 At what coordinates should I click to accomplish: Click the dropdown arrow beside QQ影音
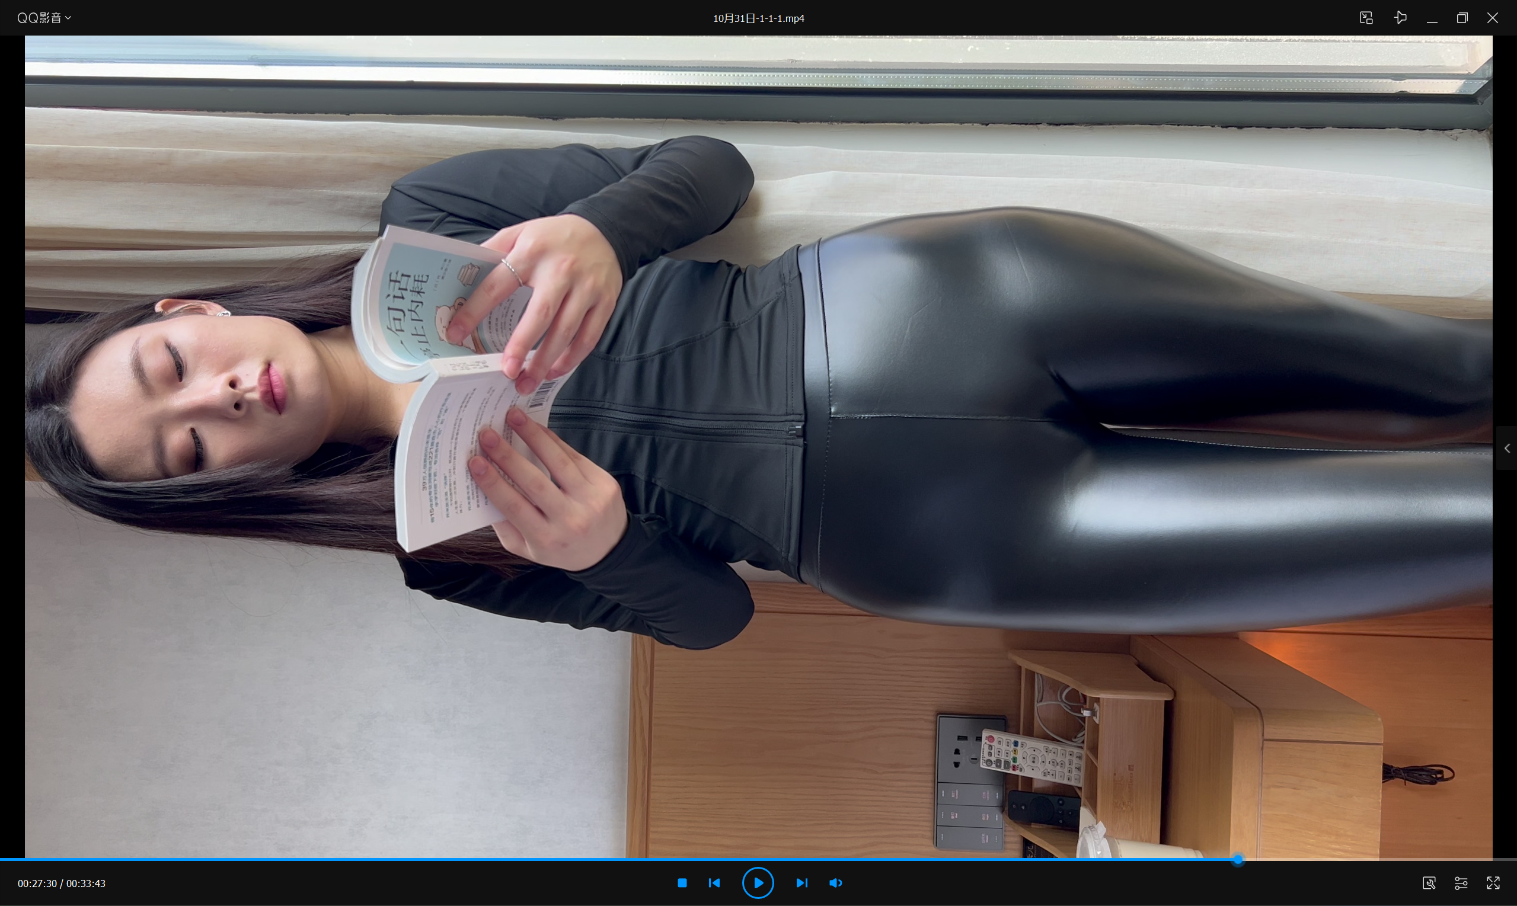pyautogui.click(x=68, y=18)
